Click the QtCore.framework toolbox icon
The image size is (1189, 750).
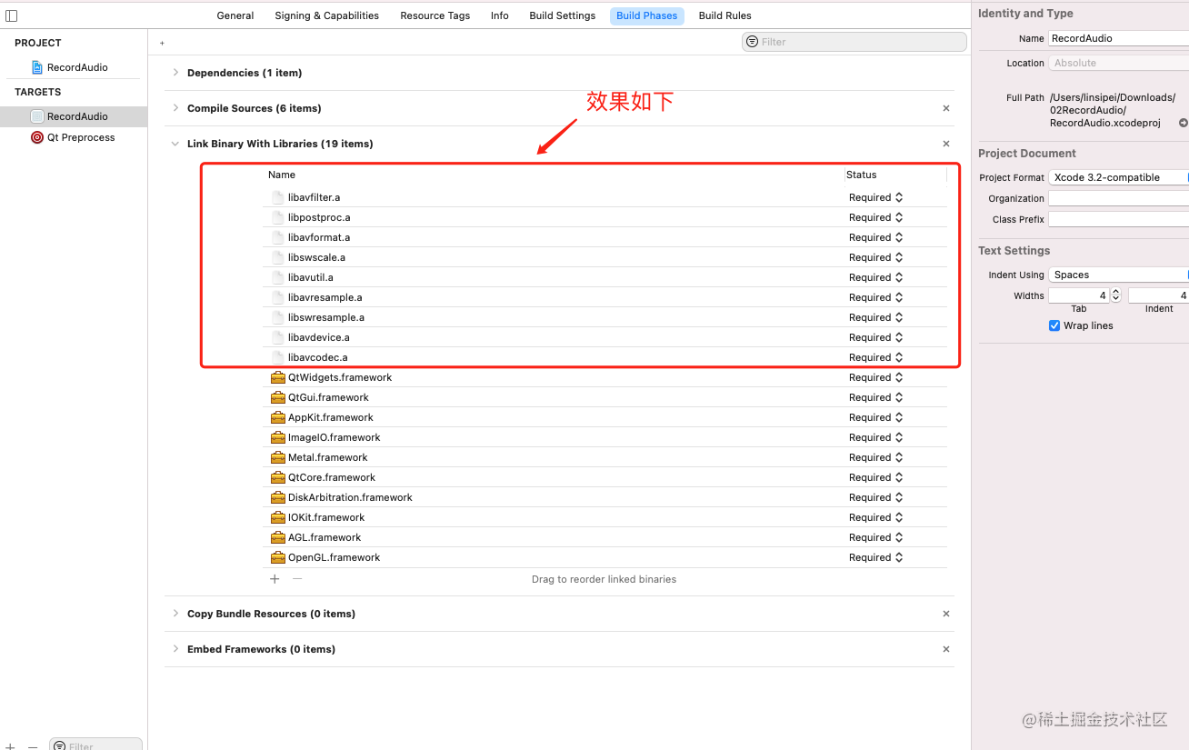278,477
